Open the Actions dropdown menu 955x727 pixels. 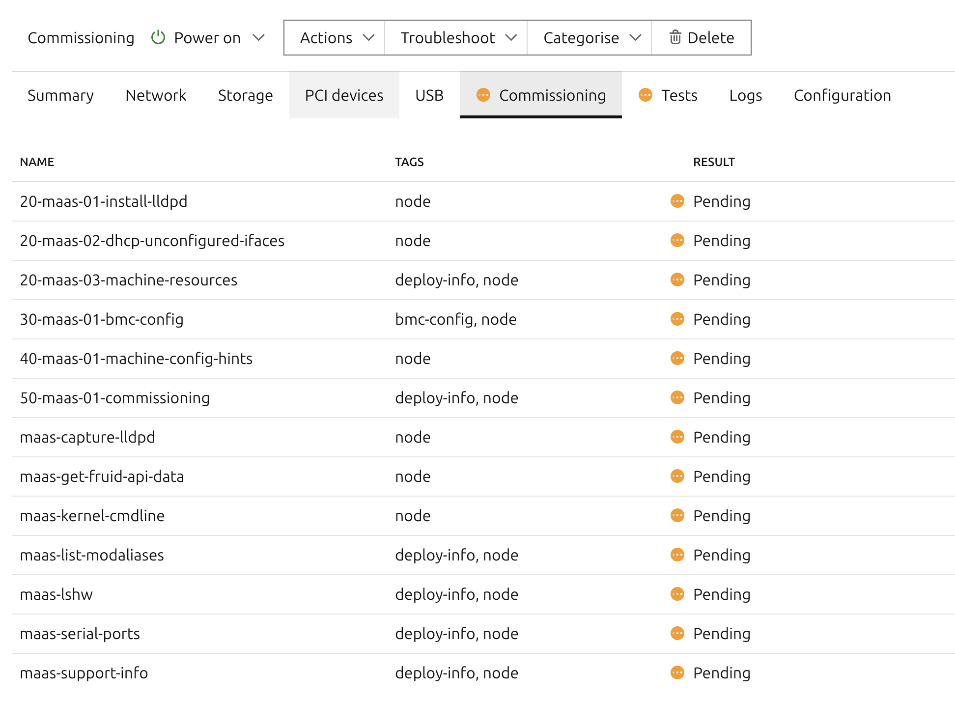336,37
